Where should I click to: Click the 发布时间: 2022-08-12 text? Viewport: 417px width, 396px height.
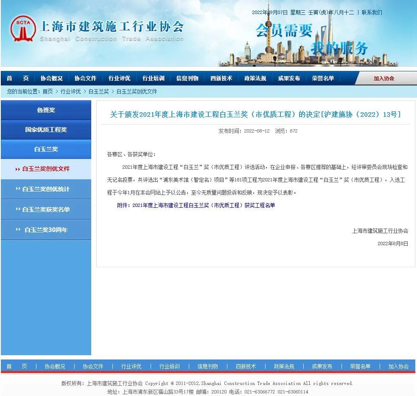click(244, 131)
